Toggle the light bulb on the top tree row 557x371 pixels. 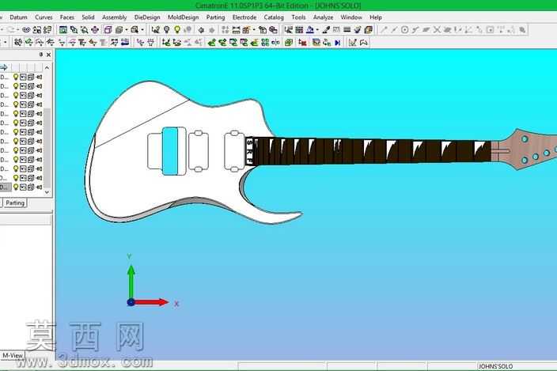pos(16,77)
